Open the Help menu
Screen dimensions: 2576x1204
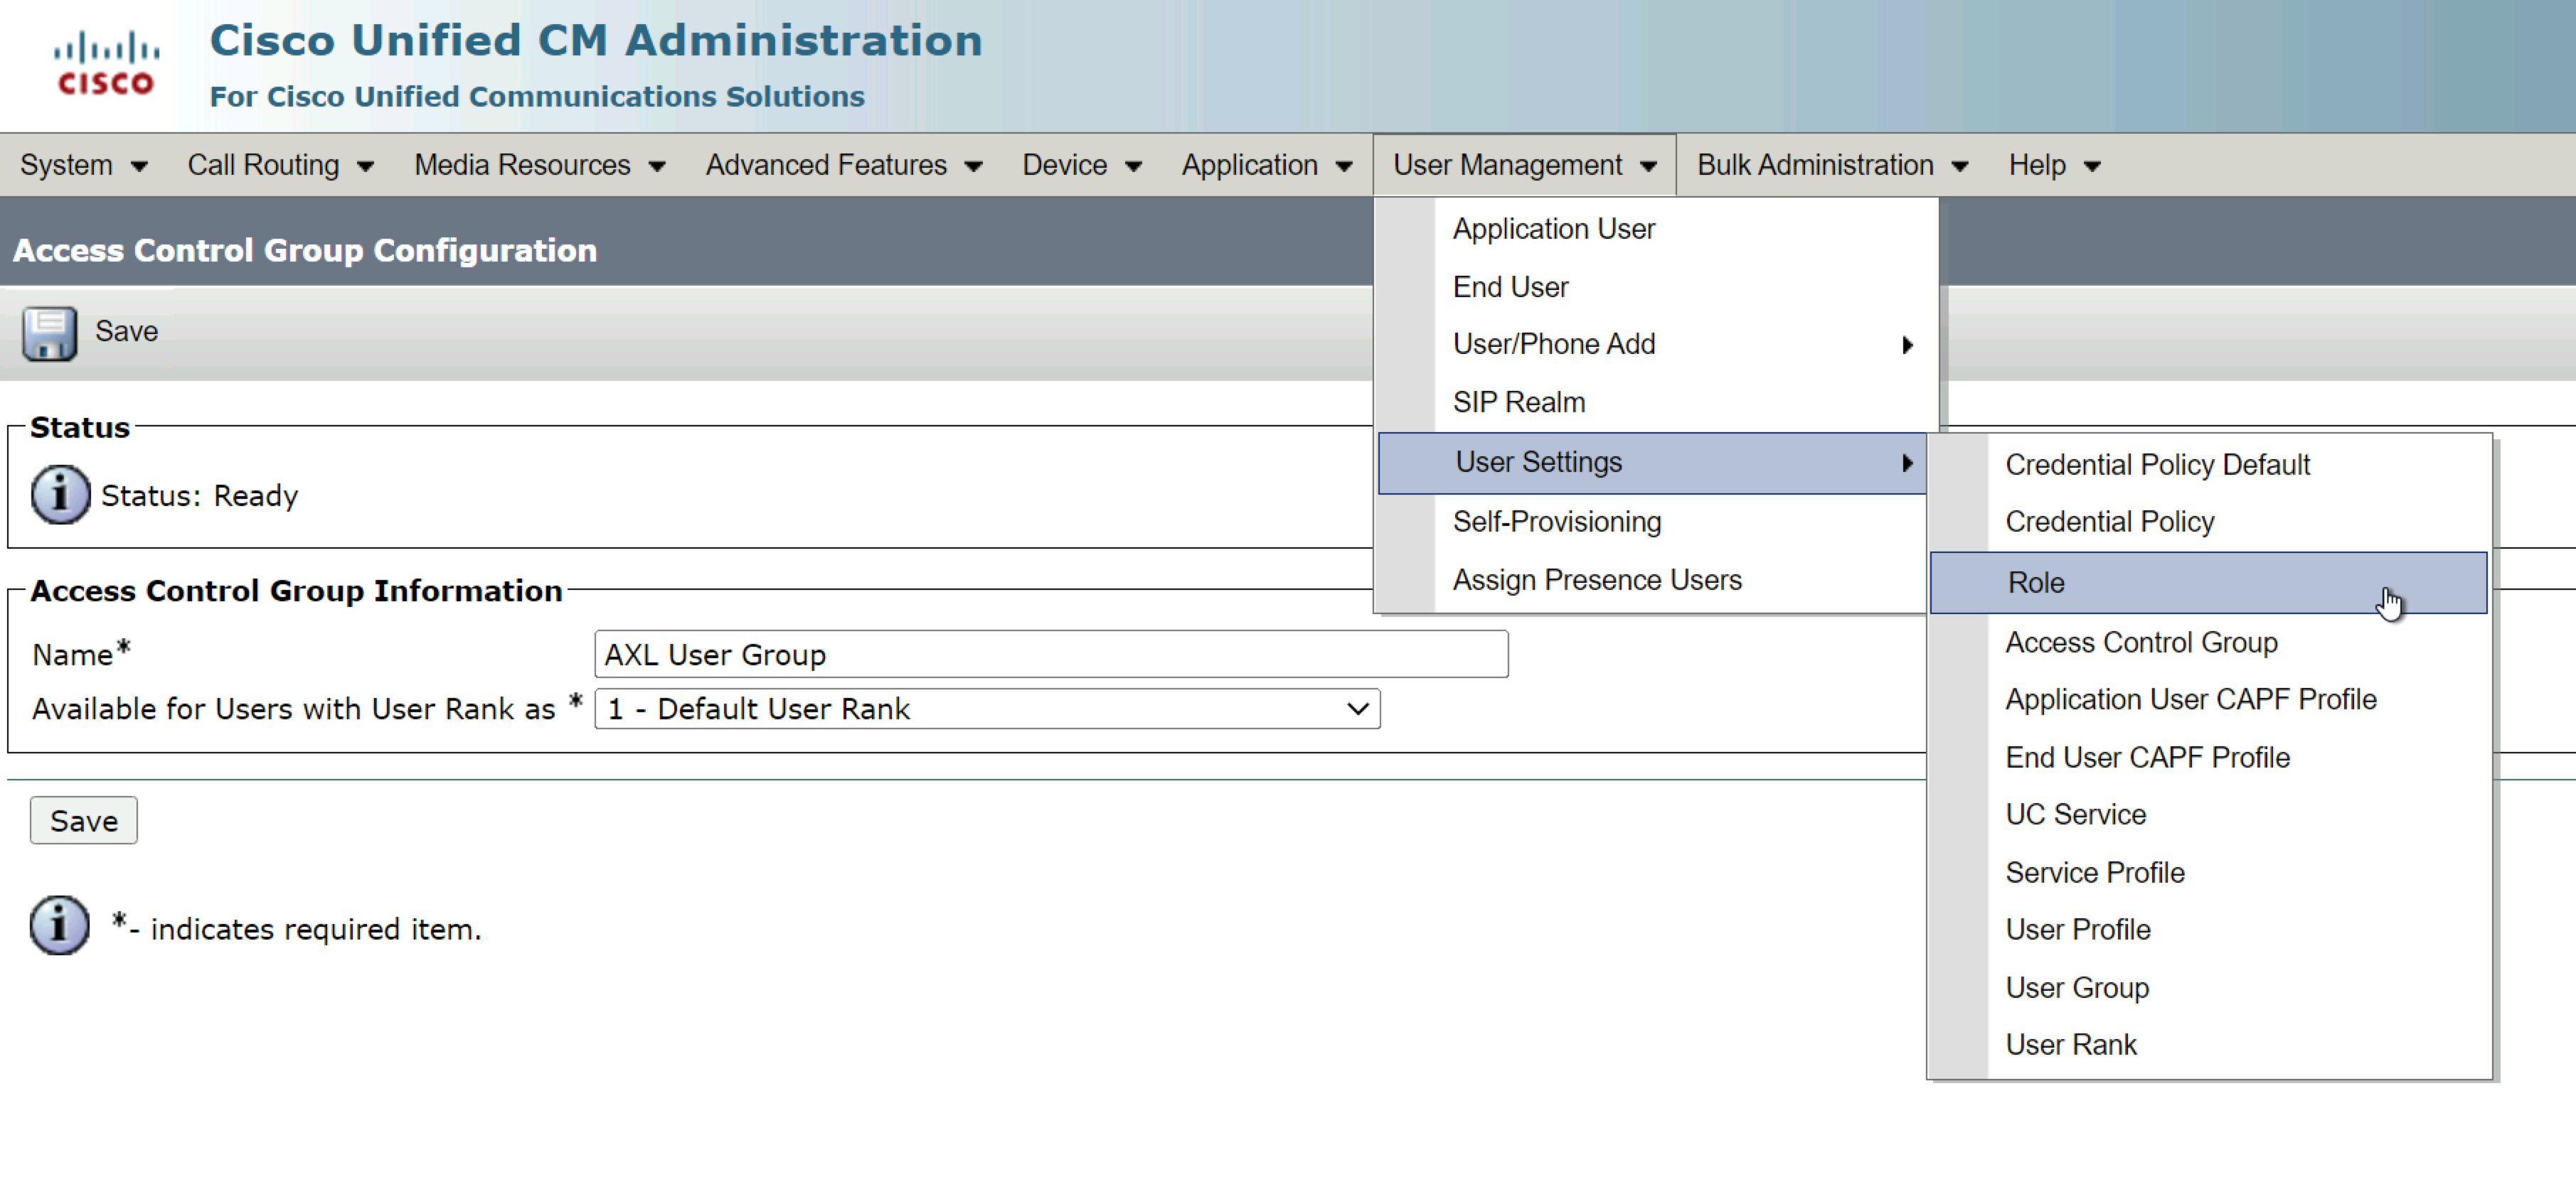pyautogui.click(x=2054, y=165)
